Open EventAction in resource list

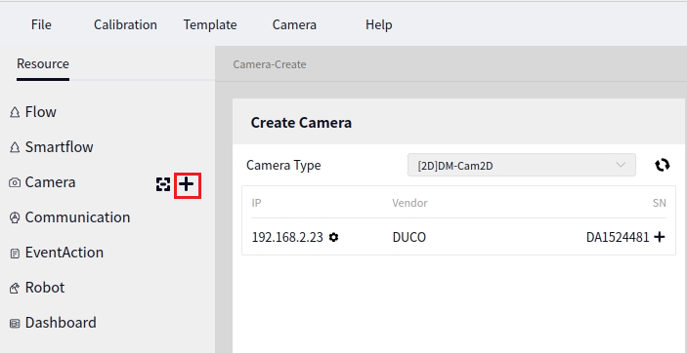tap(64, 253)
